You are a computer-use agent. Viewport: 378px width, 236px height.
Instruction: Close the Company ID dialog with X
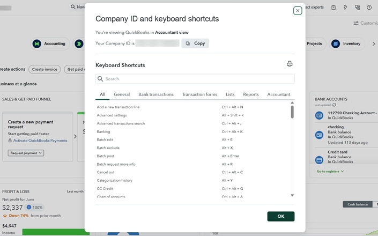pyautogui.click(x=298, y=11)
